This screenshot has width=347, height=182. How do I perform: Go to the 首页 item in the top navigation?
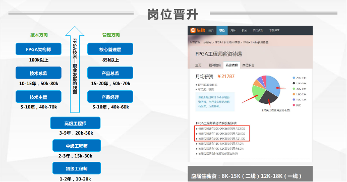click(211, 31)
